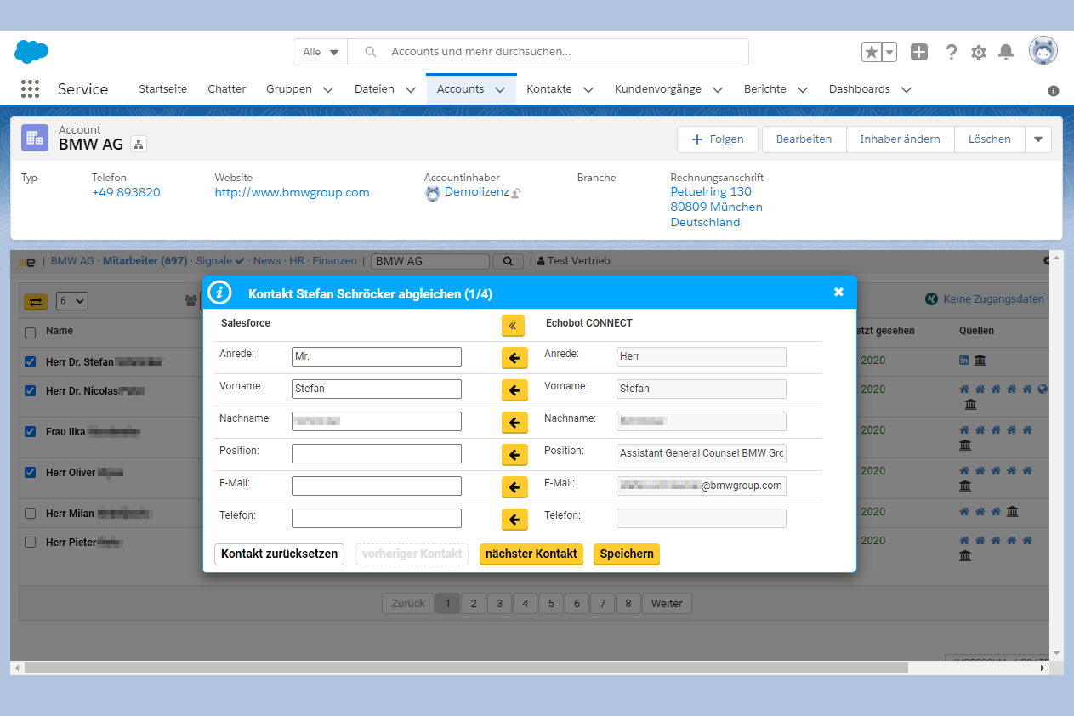Uncheck Herr Dr. Stefan's row checkbox
This screenshot has height=716, width=1074.
(x=30, y=361)
